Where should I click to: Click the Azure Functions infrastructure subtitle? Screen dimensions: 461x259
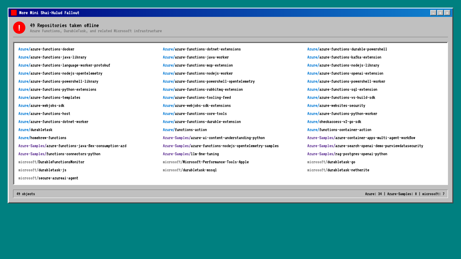point(96,31)
